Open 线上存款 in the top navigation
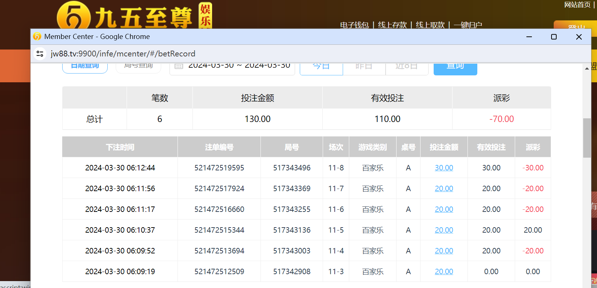Screen dimensions: 597x288 point(392,25)
